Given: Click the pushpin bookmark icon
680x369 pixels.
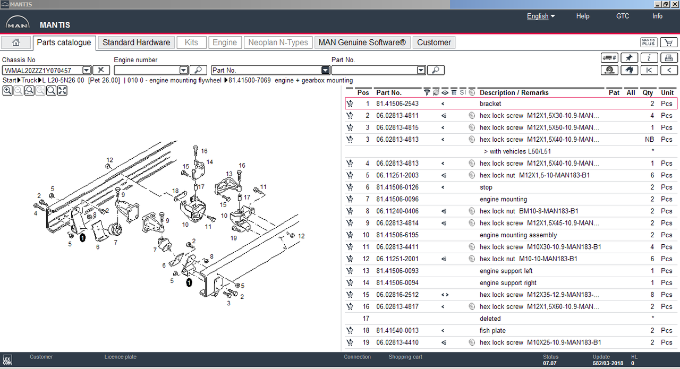Looking at the screenshot, I should coord(630,58).
